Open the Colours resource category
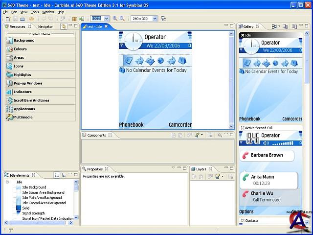Screen dimensions: 313x235 pos(20,49)
